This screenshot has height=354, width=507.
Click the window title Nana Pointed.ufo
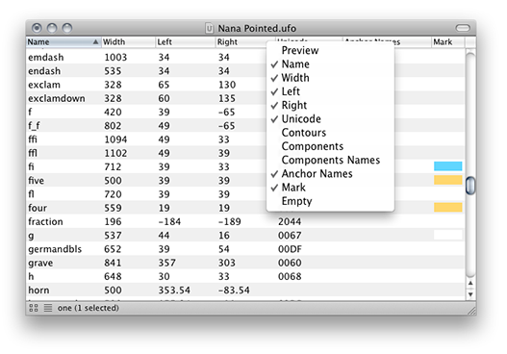click(x=257, y=29)
